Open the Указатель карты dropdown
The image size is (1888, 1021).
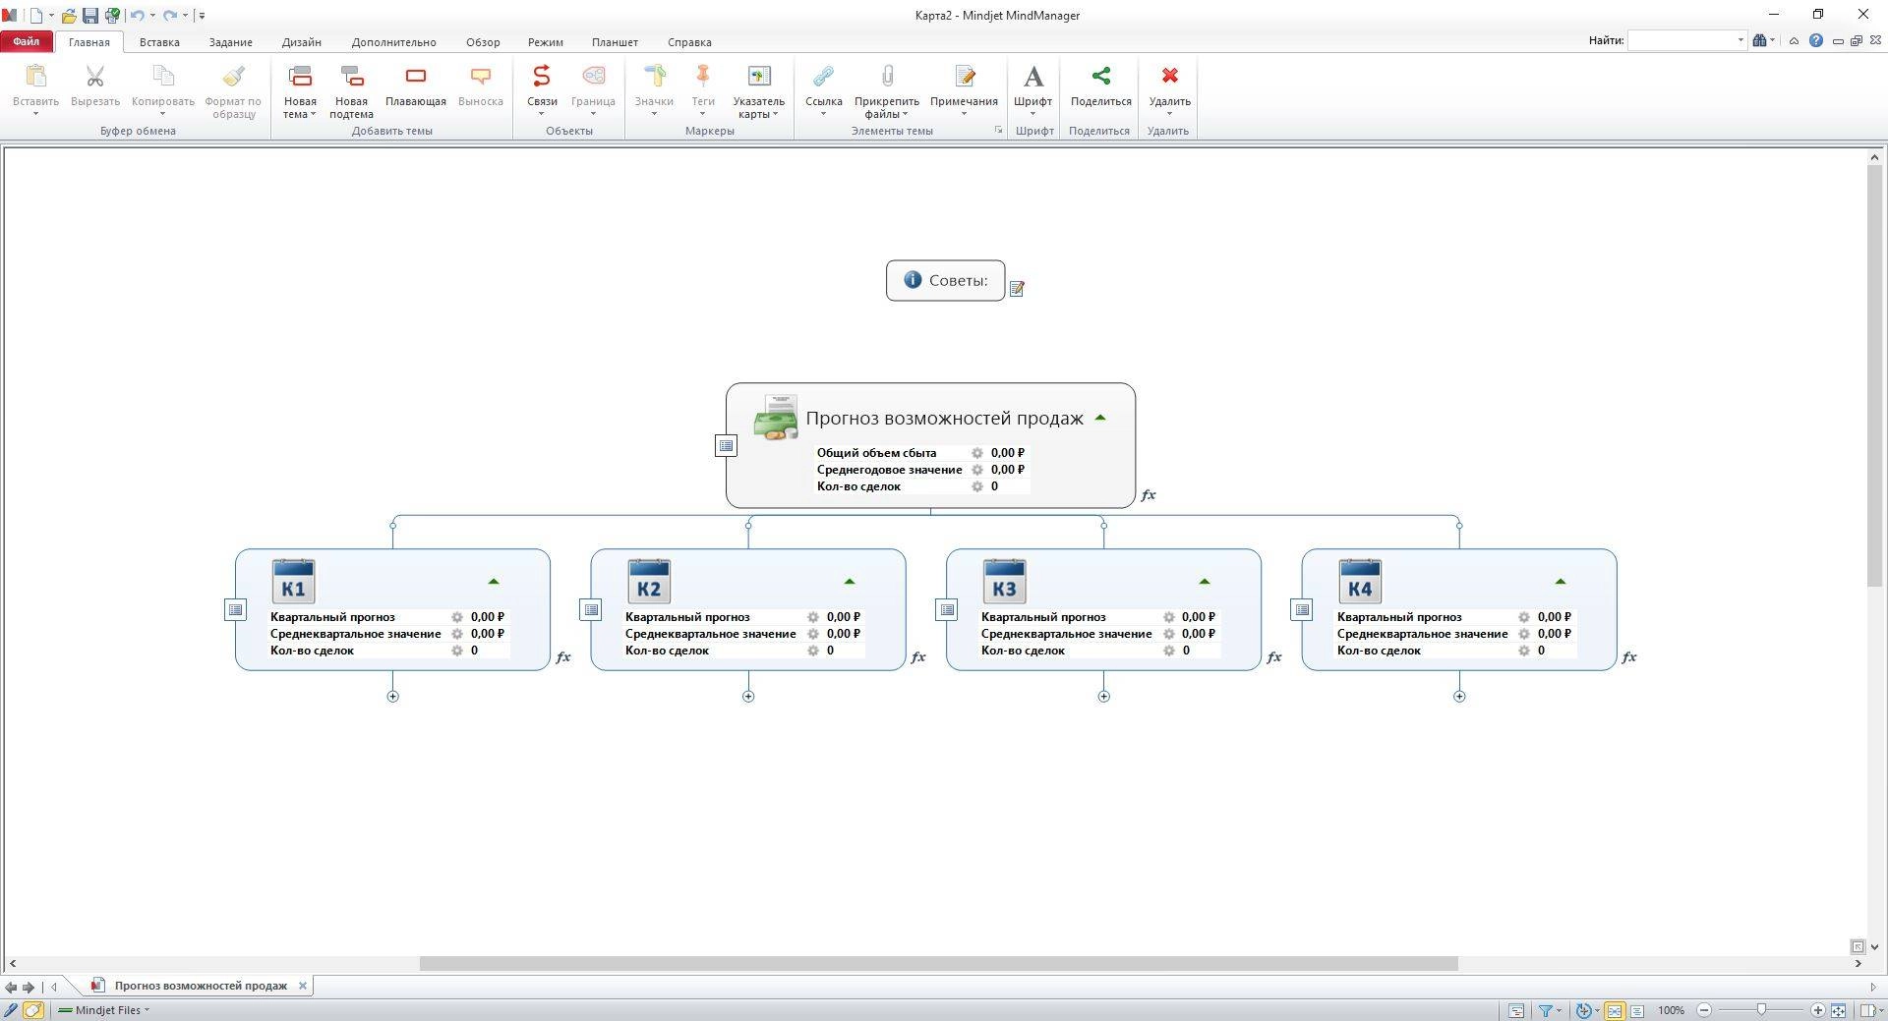(775, 115)
